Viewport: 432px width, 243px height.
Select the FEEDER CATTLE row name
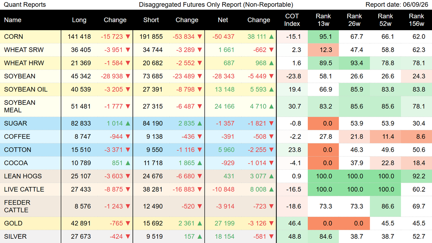pos(17,206)
